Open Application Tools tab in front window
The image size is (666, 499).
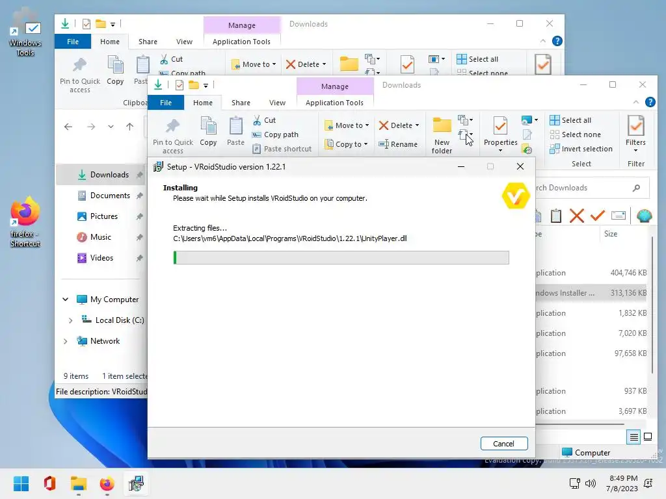click(x=335, y=103)
